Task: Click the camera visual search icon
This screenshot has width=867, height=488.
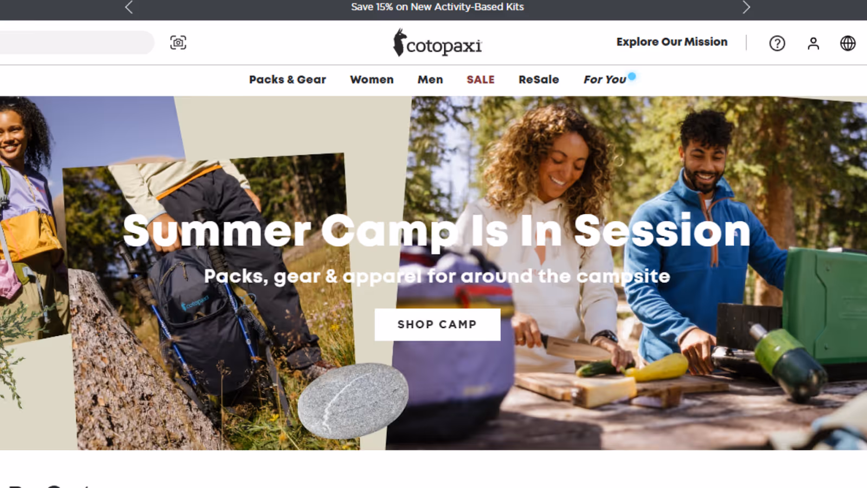Action: [x=178, y=43]
